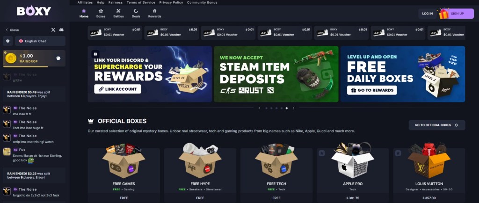Click the Link Account button
This screenshot has height=203, width=479.
click(117, 89)
